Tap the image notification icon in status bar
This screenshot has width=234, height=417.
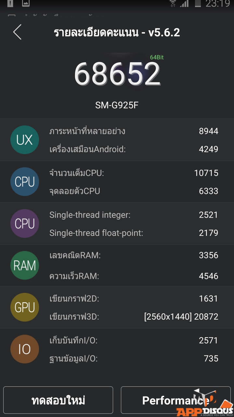(x=26, y=4)
